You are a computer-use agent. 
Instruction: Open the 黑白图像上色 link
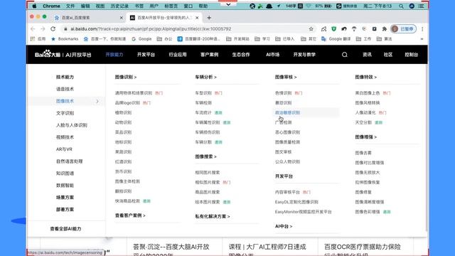tap(368, 93)
